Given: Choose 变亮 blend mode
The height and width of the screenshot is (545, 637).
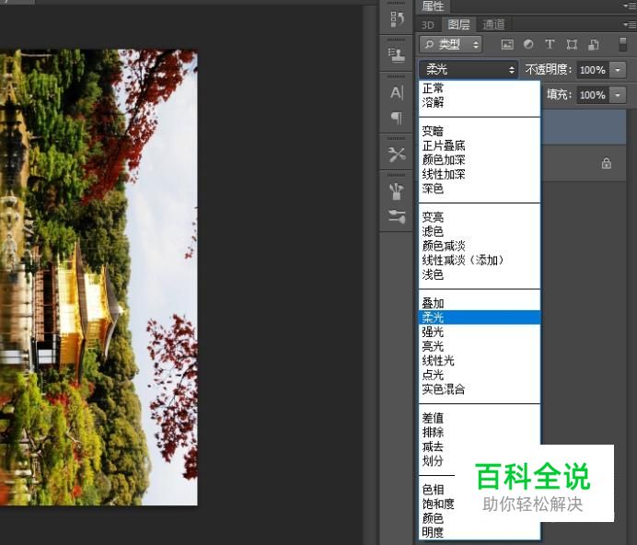Looking at the screenshot, I should 480,217.
